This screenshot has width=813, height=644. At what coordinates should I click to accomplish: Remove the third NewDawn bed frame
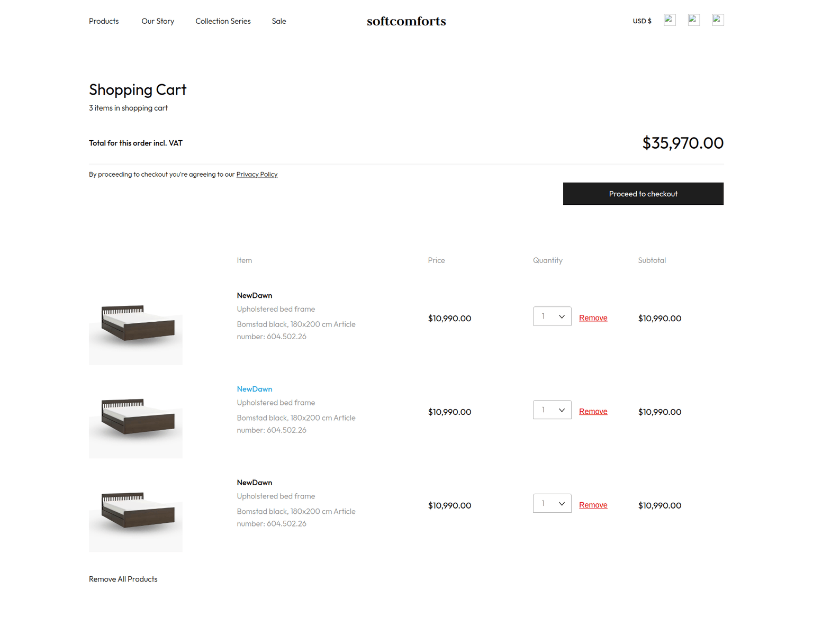593,505
